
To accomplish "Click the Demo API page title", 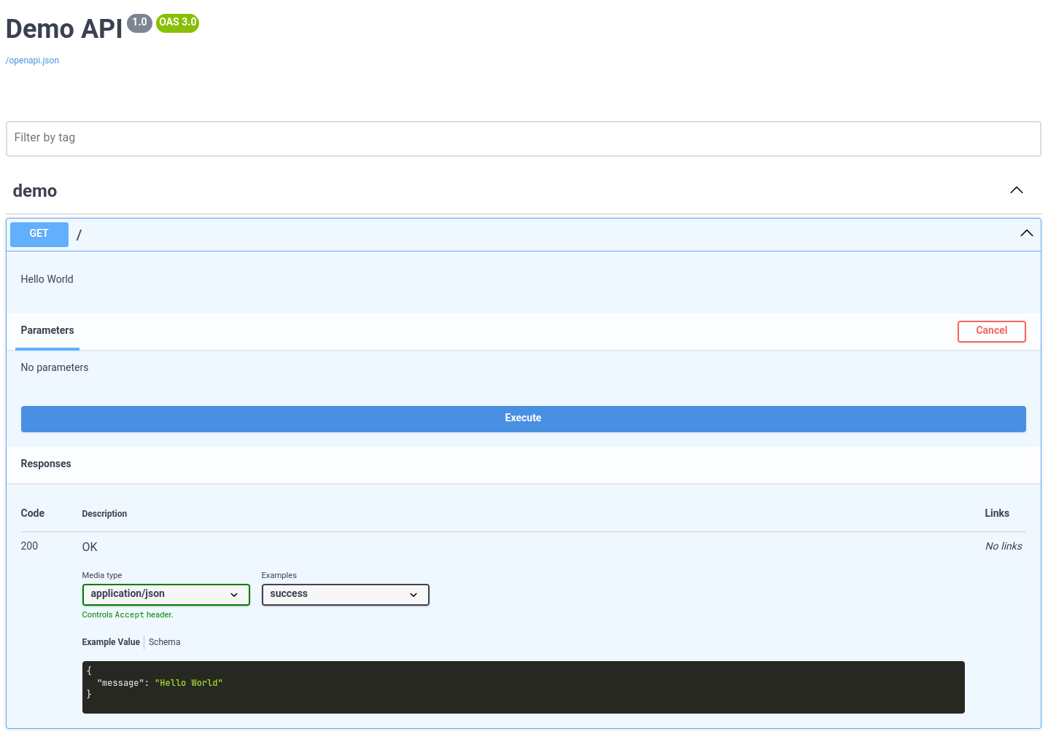I will [63, 28].
